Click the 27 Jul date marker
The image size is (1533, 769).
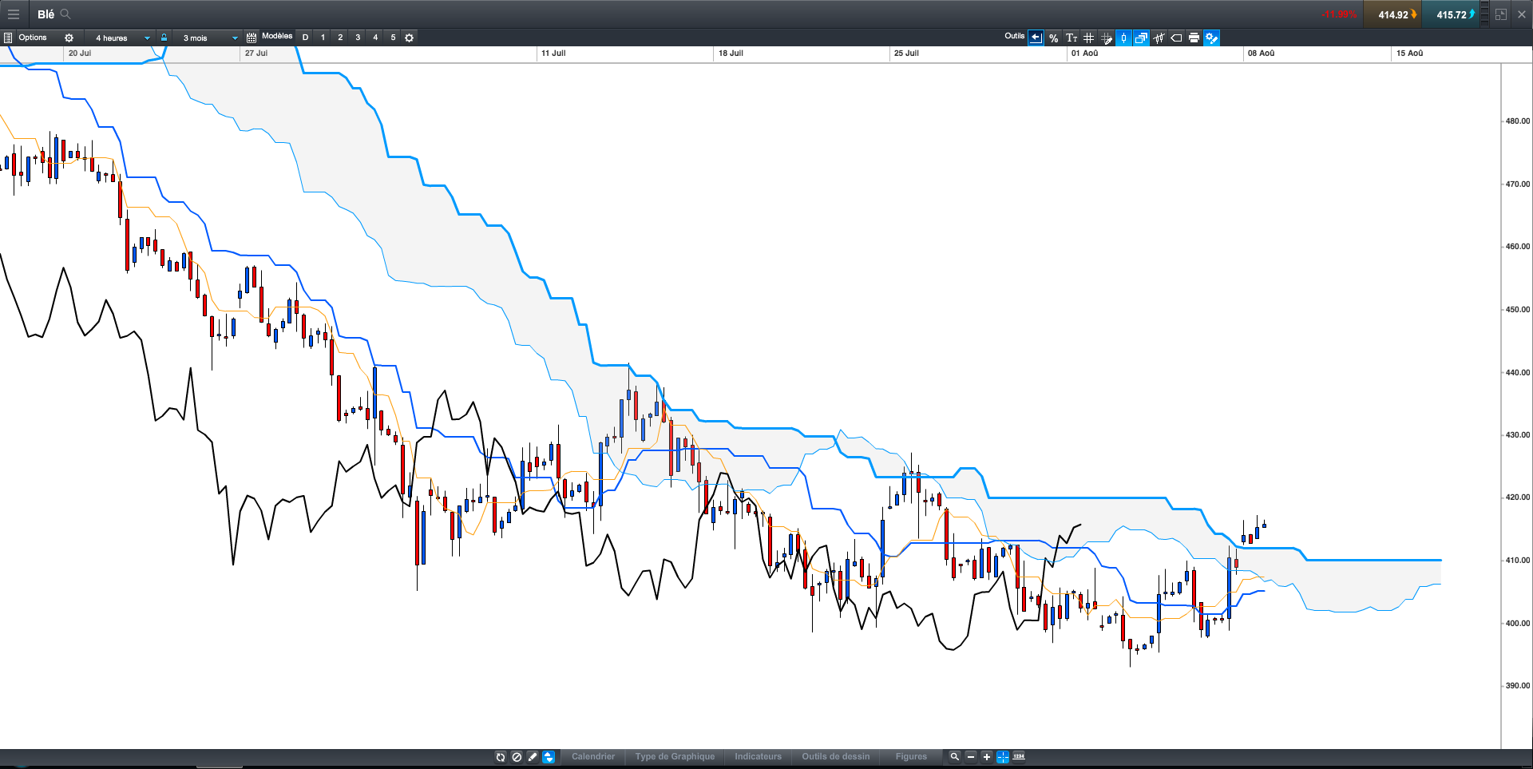(x=256, y=54)
